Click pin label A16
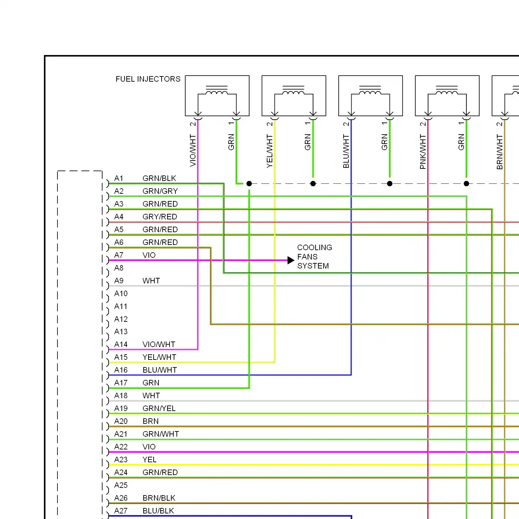The height and width of the screenshot is (519, 519). tap(121, 370)
